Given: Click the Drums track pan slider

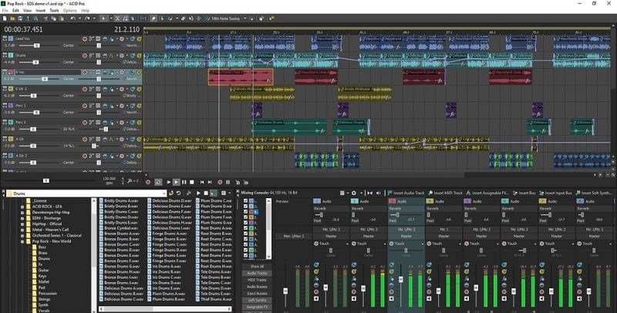Looking at the screenshot, I should coord(99,62).
